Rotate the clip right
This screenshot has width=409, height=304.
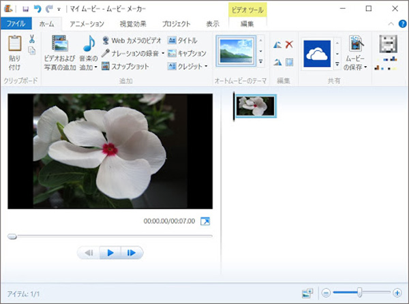(x=277, y=62)
